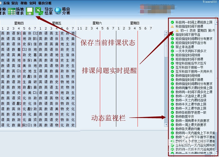The width and height of the screenshot is (219, 157).
Task: Open the 系统 menu
Action: point(6,3)
